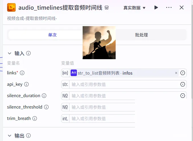Open the links variable reference picker
Image resolution: width=193 pixels, height=141 pixels.
(182, 73)
